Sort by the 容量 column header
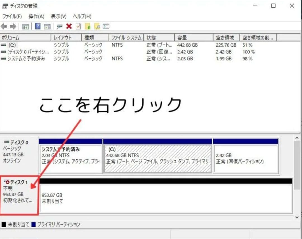Image resolution: width=302 pixels, height=239 pixels. point(194,38)
